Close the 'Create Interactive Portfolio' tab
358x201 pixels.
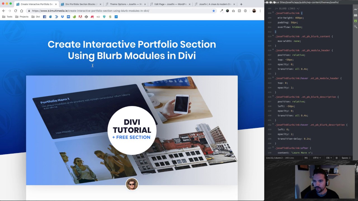(x=56, y=4)
